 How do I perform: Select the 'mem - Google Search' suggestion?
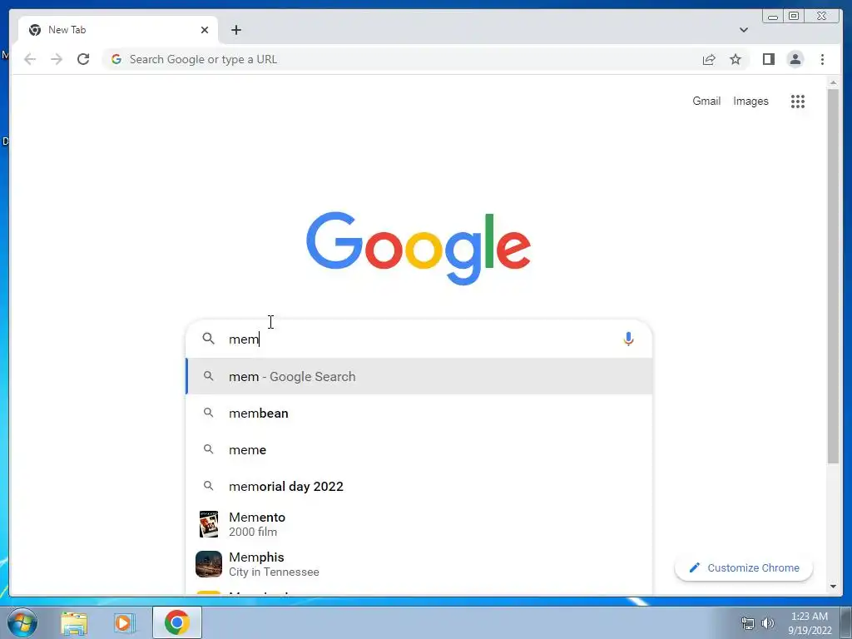(x=419, y=376)
